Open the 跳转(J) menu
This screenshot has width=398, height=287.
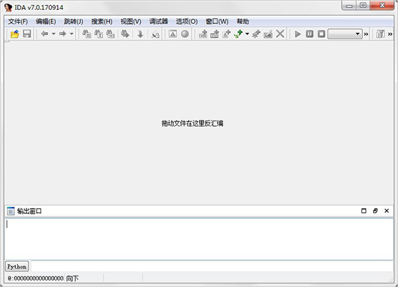(x=74, y=22)
